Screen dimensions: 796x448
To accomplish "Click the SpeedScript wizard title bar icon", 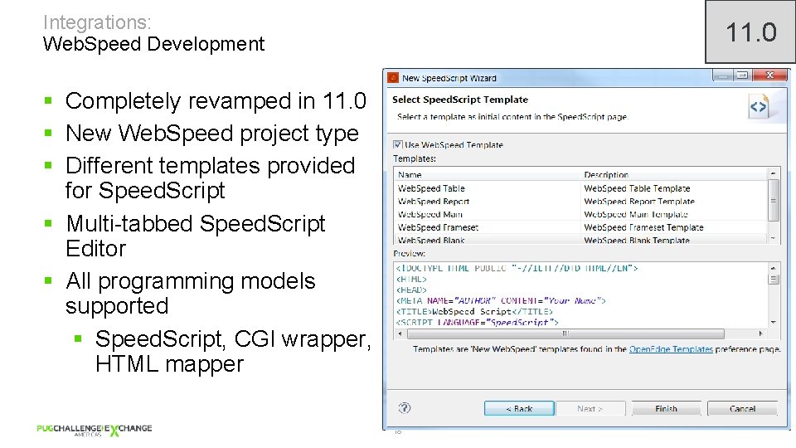I will [393, 78].
